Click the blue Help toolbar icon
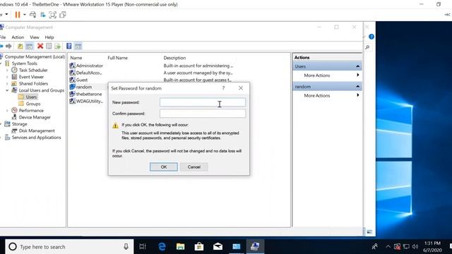 (69, 46)
